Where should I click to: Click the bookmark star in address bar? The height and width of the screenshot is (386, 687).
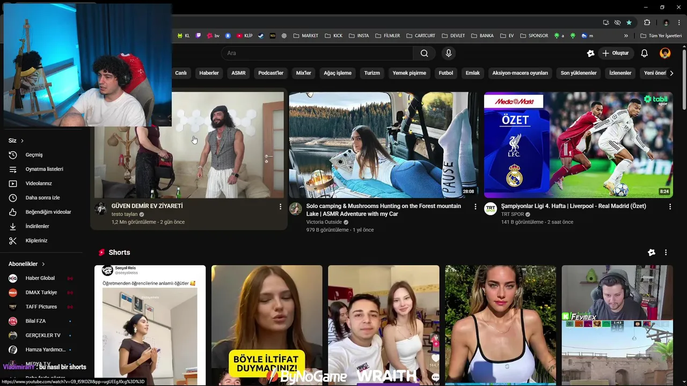point(629,23)
